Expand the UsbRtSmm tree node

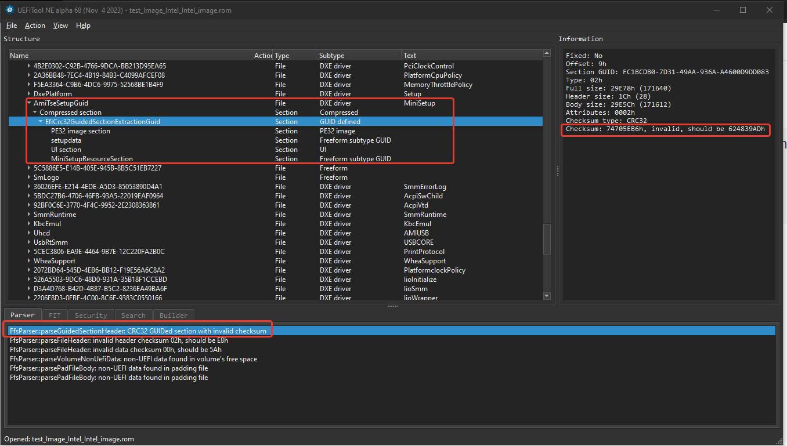(x=30, y=242)
